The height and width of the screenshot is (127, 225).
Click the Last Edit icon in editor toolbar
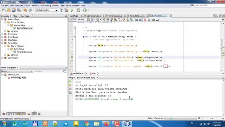coord(88,20)
